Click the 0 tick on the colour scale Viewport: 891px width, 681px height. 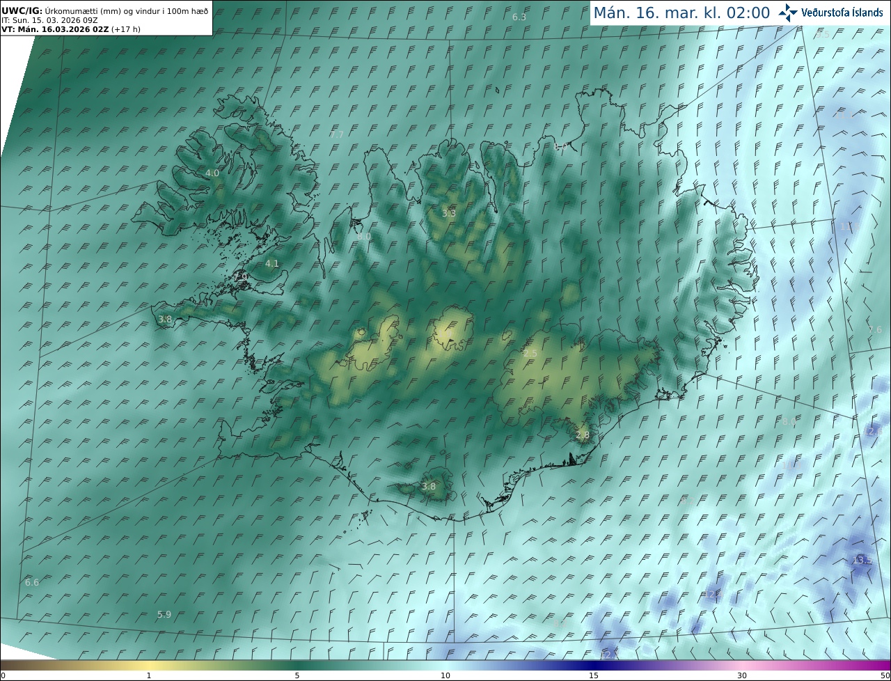[x=3, y=675]
